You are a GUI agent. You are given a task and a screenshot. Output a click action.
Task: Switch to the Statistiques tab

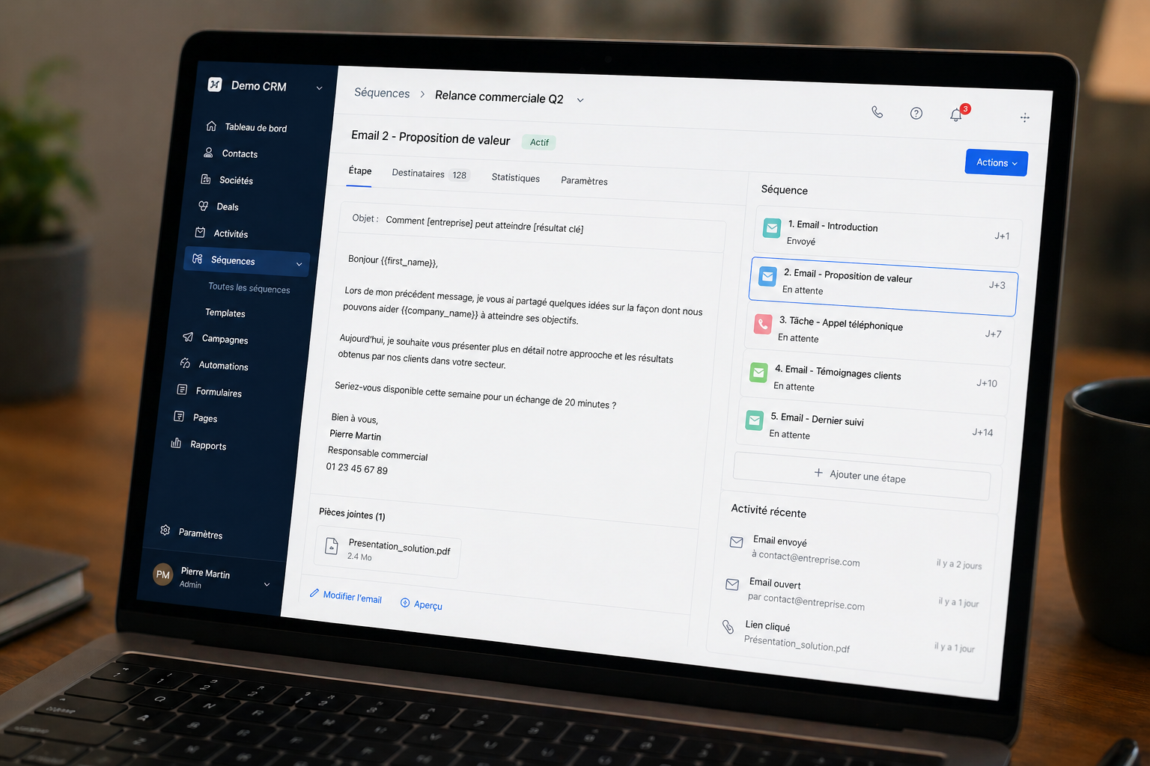[x=516, y=177]
